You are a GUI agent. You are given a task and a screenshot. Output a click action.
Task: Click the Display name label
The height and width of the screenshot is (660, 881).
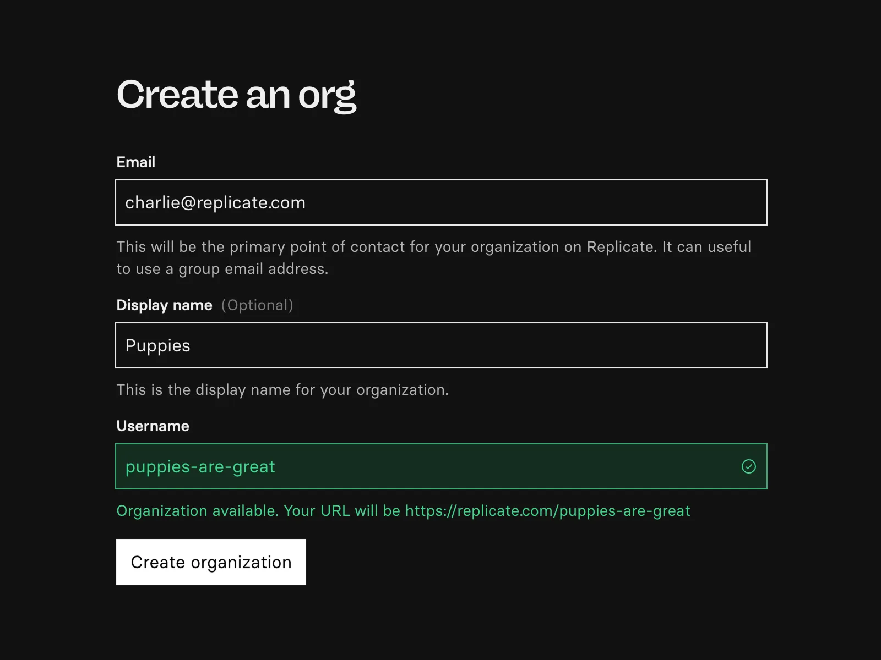[164, 305]
